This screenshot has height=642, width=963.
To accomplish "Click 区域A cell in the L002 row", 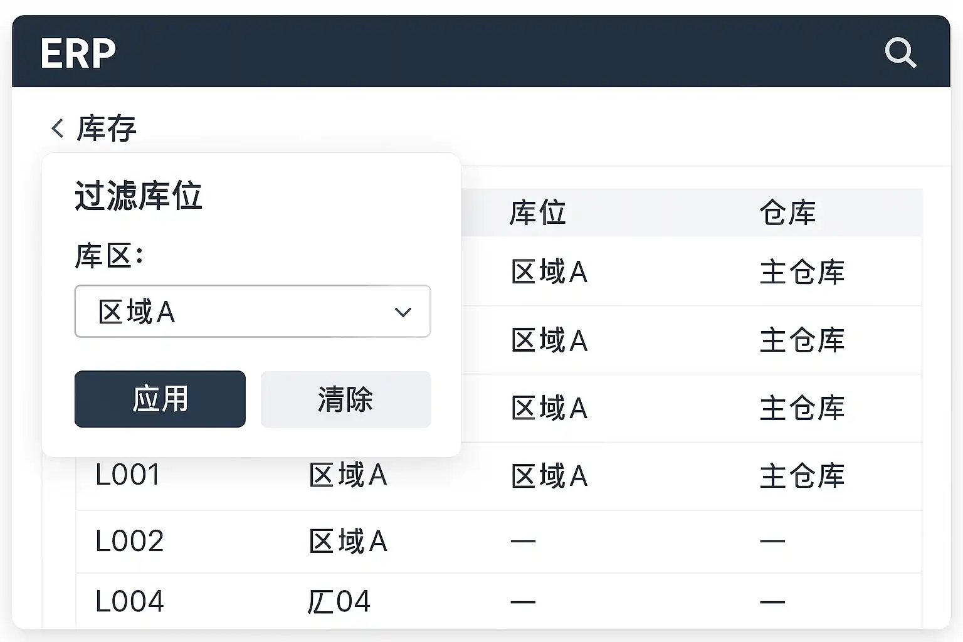I will (348, 541).
